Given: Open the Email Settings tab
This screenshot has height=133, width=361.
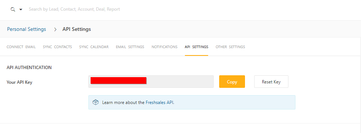Looking at the screenshot, I should coord(130,47).
